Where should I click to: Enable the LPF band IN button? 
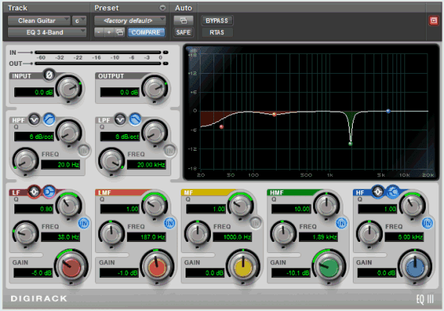(170, 151)
